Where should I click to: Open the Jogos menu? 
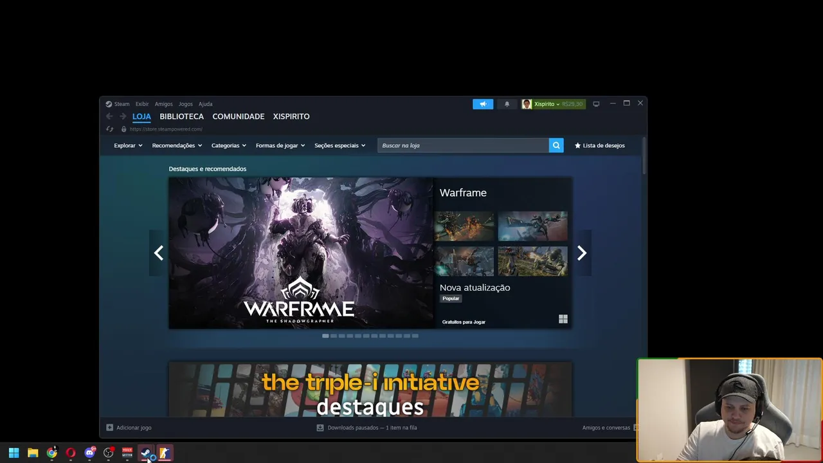pyautogui.click(x=186, y=104)
